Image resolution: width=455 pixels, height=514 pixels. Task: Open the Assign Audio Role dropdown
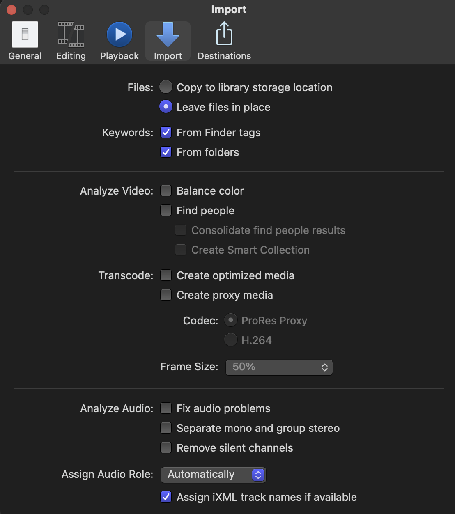(213, 475)
